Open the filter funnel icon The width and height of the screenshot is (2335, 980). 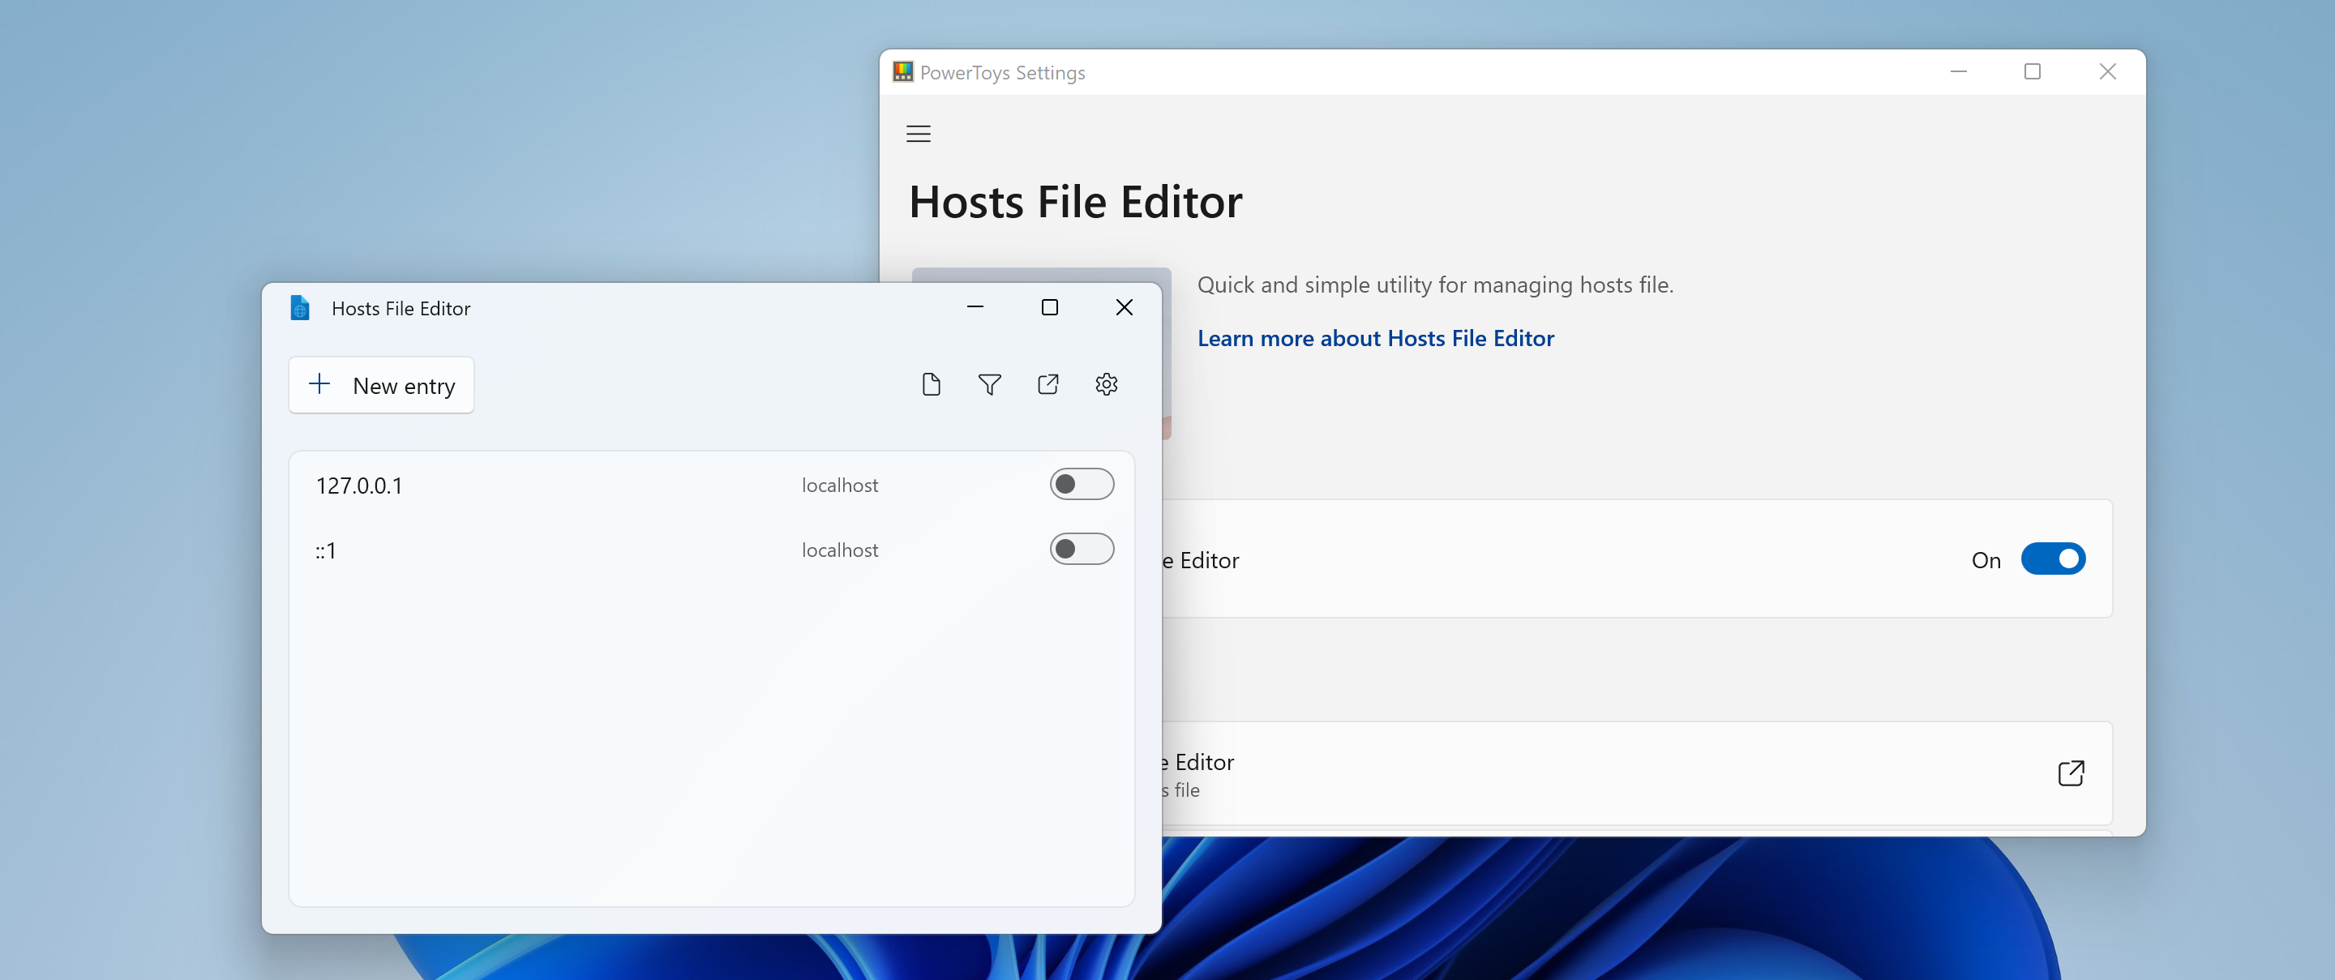[989, 384]
